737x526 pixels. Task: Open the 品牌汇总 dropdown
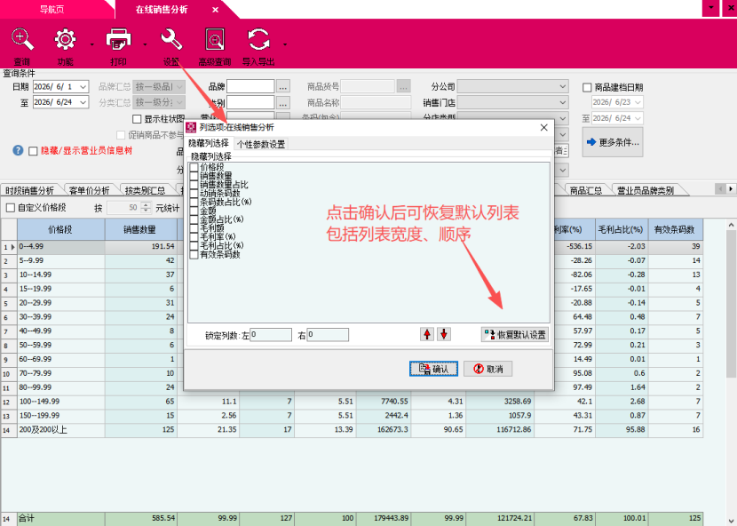pos(159,87)
